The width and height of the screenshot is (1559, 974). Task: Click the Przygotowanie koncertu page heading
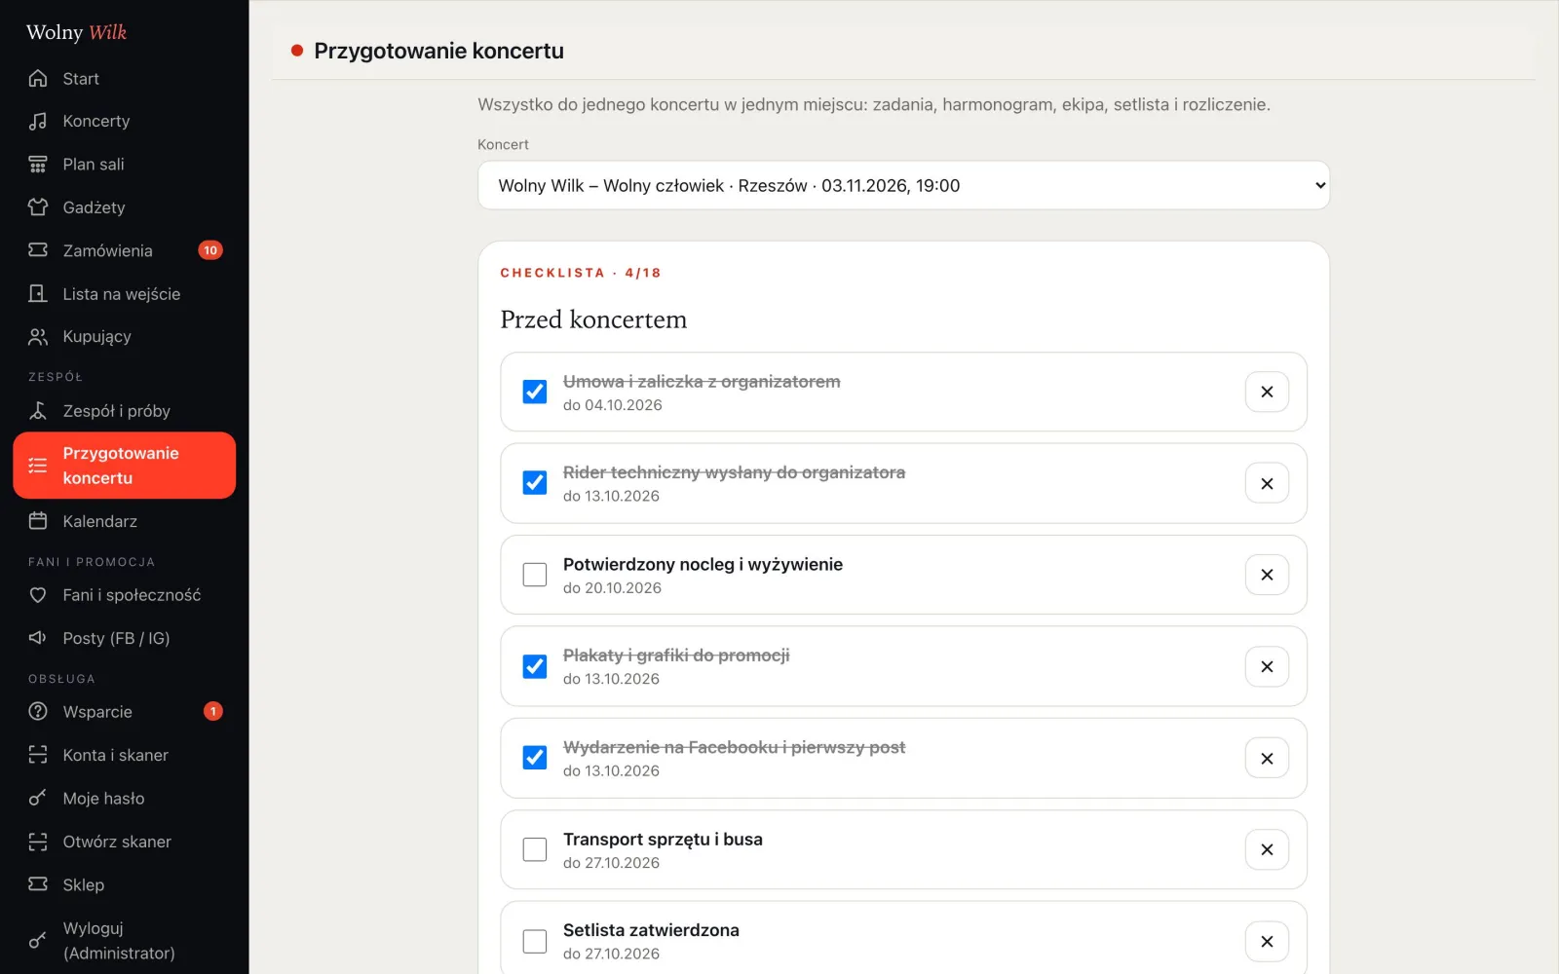point(438,51)
